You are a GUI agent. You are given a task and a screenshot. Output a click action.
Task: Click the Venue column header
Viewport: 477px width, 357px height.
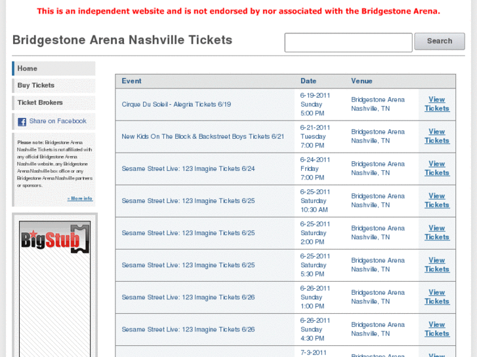click(362, 81)
